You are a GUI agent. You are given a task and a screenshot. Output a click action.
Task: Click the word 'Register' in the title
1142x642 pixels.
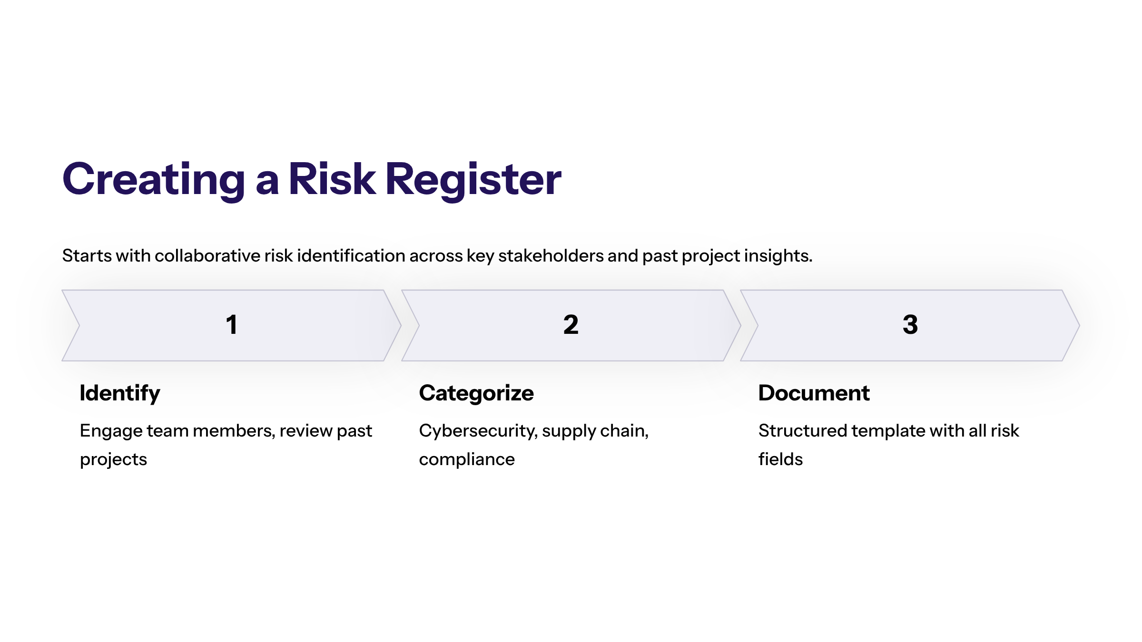click(x=473, y=179)
